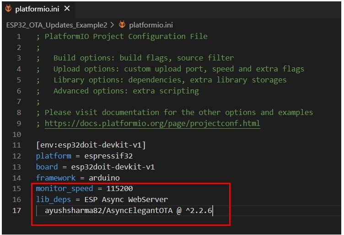Viewport: 344px width, 235px height.
Task: Select the platformio.ini editor tab
Action: [38, 9]
